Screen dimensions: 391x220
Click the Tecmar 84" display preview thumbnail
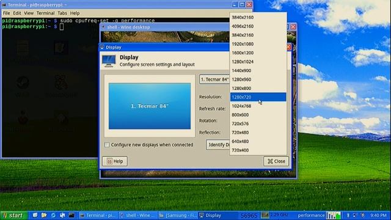[150, 106]
